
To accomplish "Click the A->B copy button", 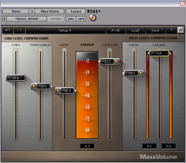I will click(x=115, y=30).
